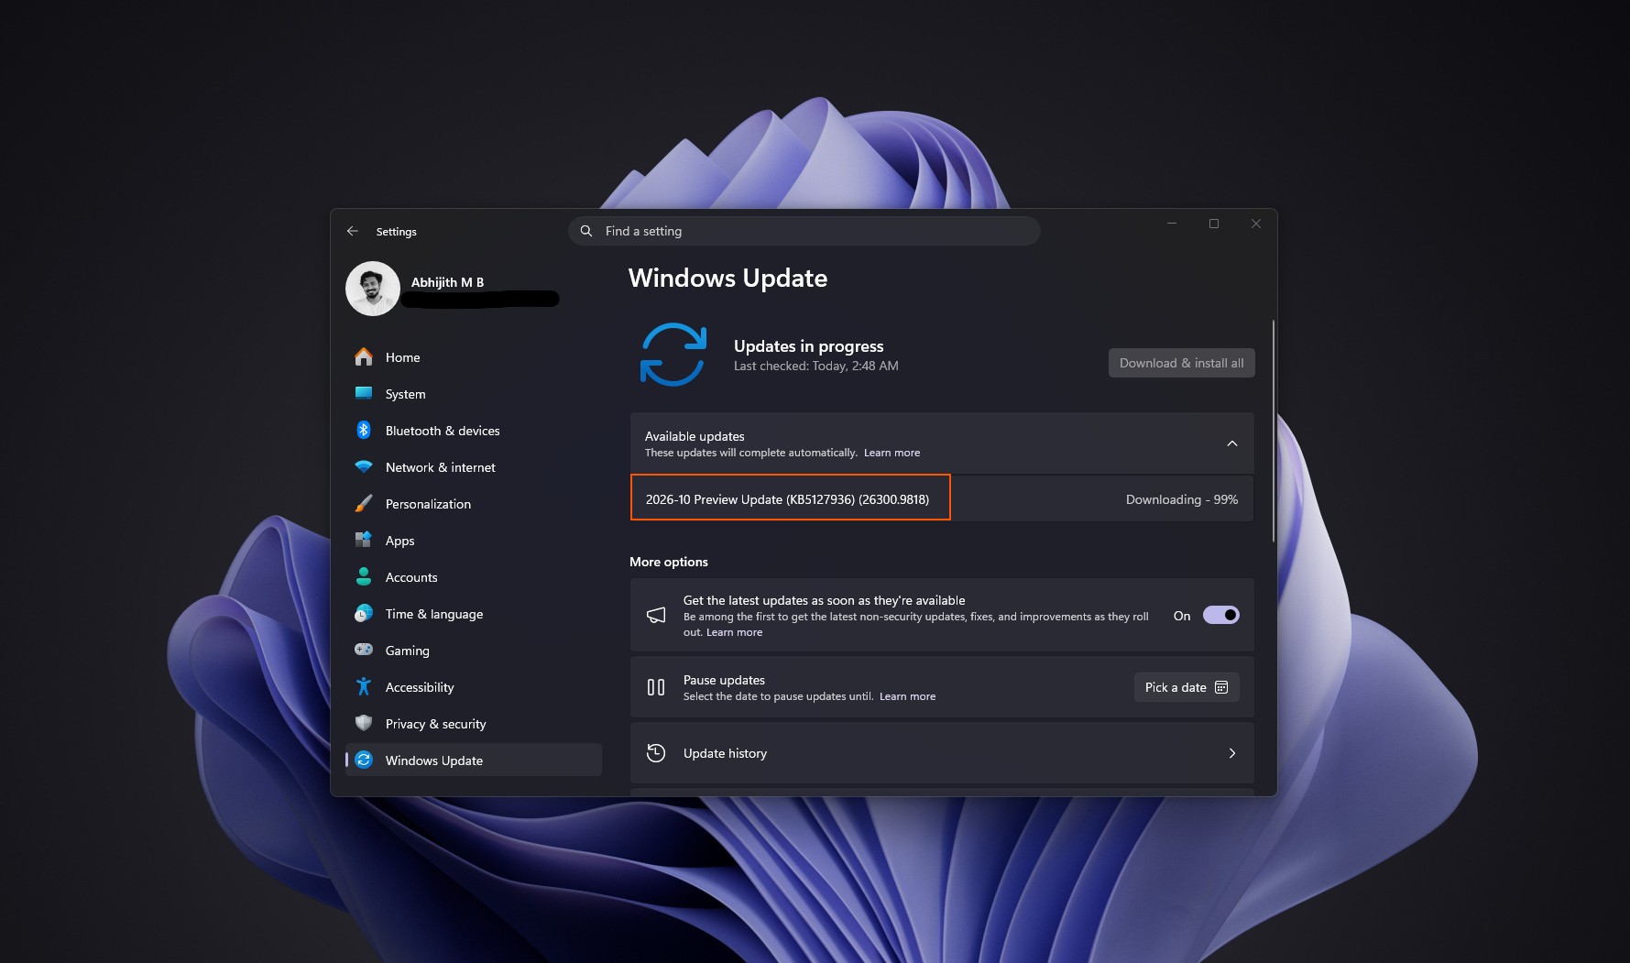Click the Last checked time text
This screenshot has height=963, width=1630.
816,366
